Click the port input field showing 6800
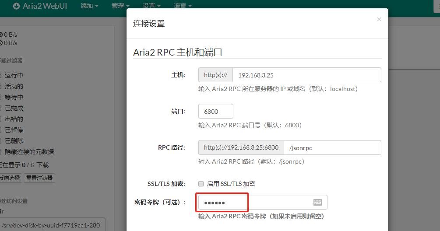 (215, 111)
